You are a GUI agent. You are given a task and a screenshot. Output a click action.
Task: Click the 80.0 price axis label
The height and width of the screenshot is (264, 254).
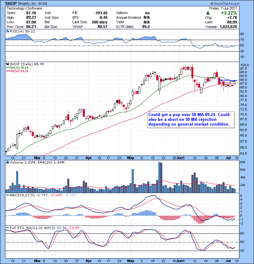(244, 96)
